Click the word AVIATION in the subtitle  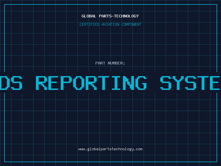110,24
